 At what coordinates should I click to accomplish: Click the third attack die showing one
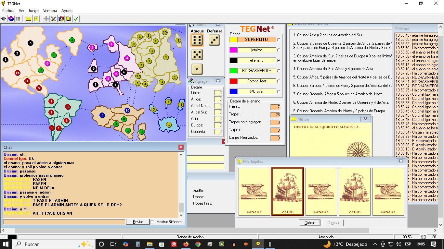point(197,69)
